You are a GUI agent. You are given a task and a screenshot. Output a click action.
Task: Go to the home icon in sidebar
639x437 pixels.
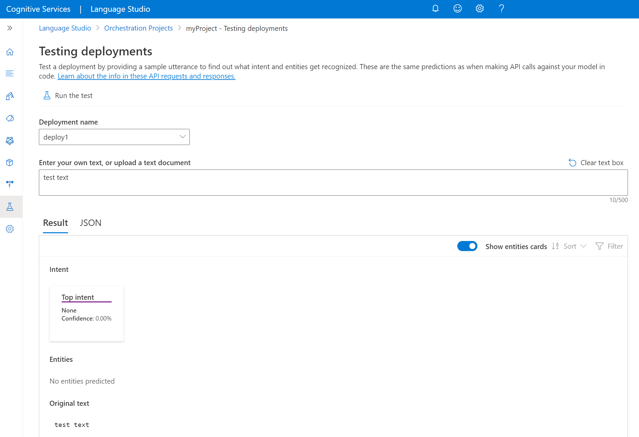click(x=10, y=52)
